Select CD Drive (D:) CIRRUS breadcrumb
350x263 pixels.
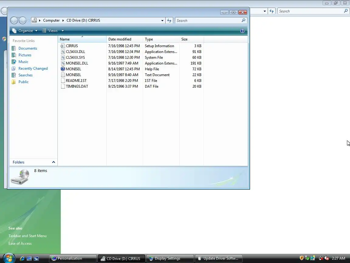tap(83, 20)
